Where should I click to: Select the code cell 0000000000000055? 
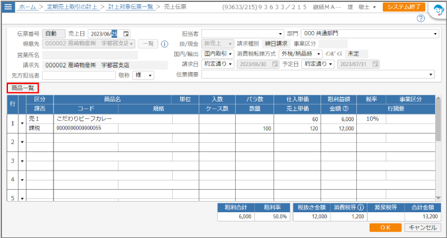coord(86,128)
